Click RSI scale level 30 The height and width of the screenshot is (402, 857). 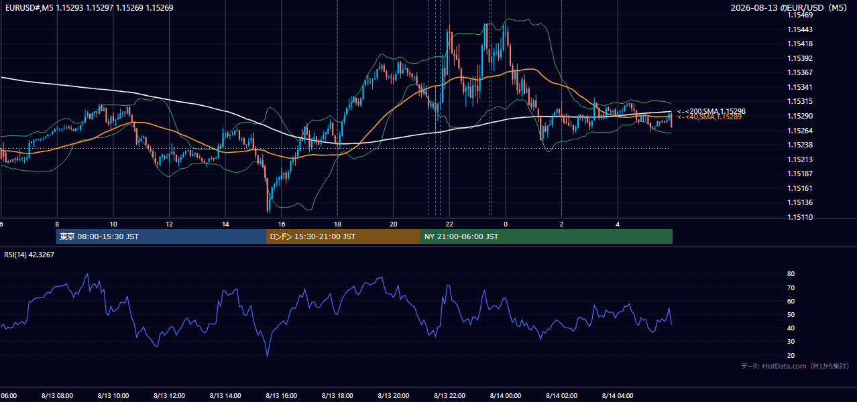pyautogui.click(x=791, y=342)
